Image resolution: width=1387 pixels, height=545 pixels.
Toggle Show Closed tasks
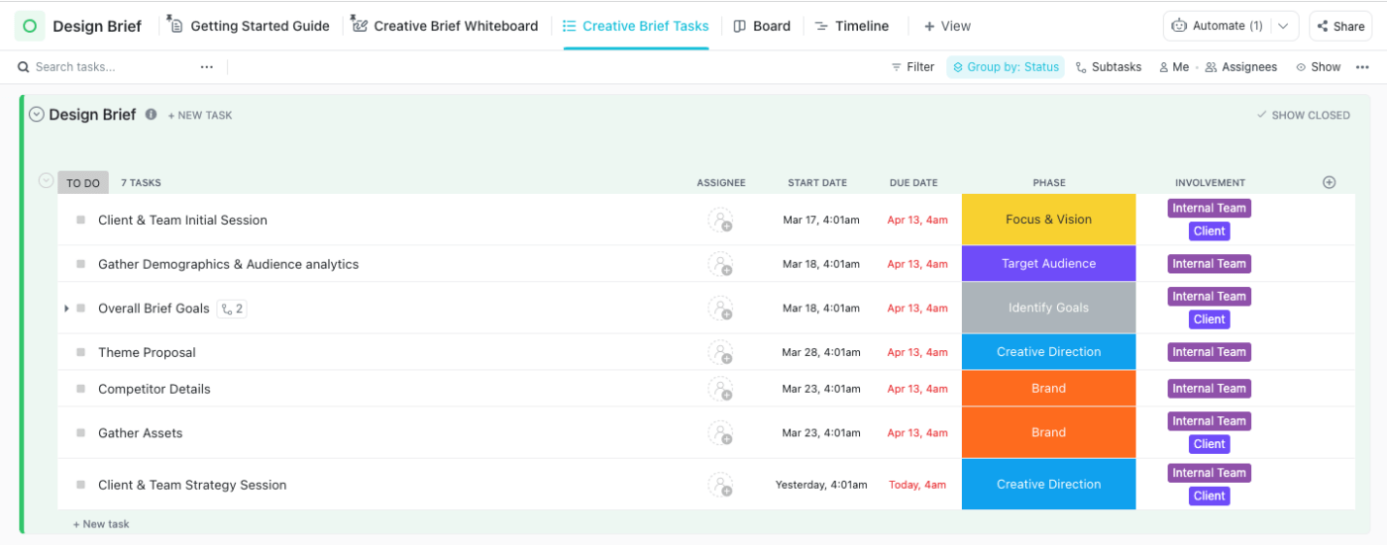click(1303, 115)
